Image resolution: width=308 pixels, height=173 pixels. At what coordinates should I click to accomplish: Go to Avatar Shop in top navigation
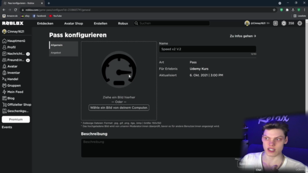coord(74,24)
